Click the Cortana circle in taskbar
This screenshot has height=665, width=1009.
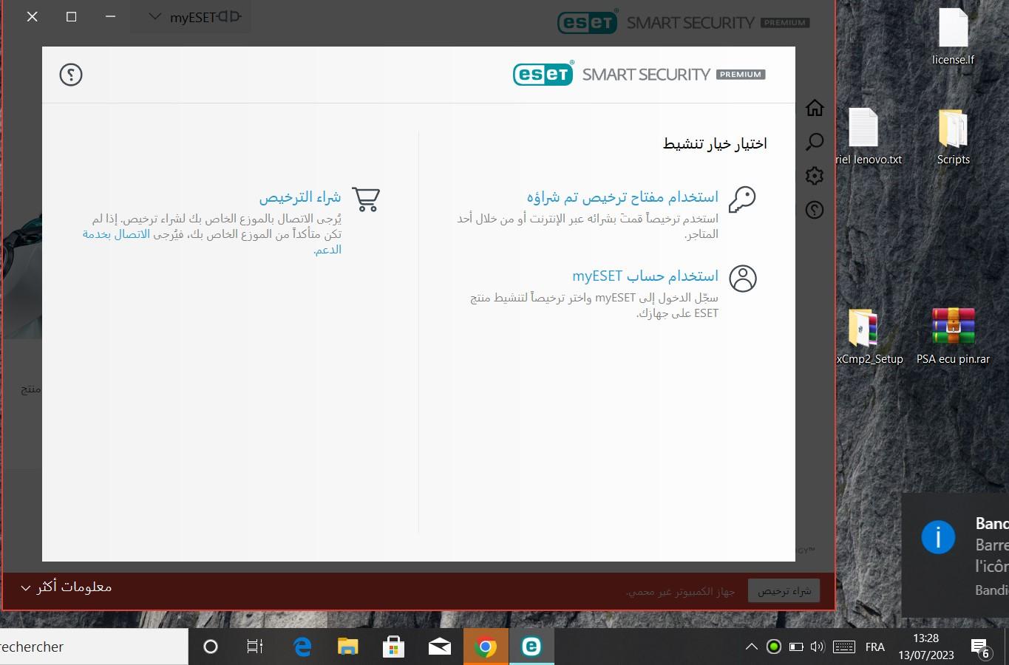coord(211,647)
